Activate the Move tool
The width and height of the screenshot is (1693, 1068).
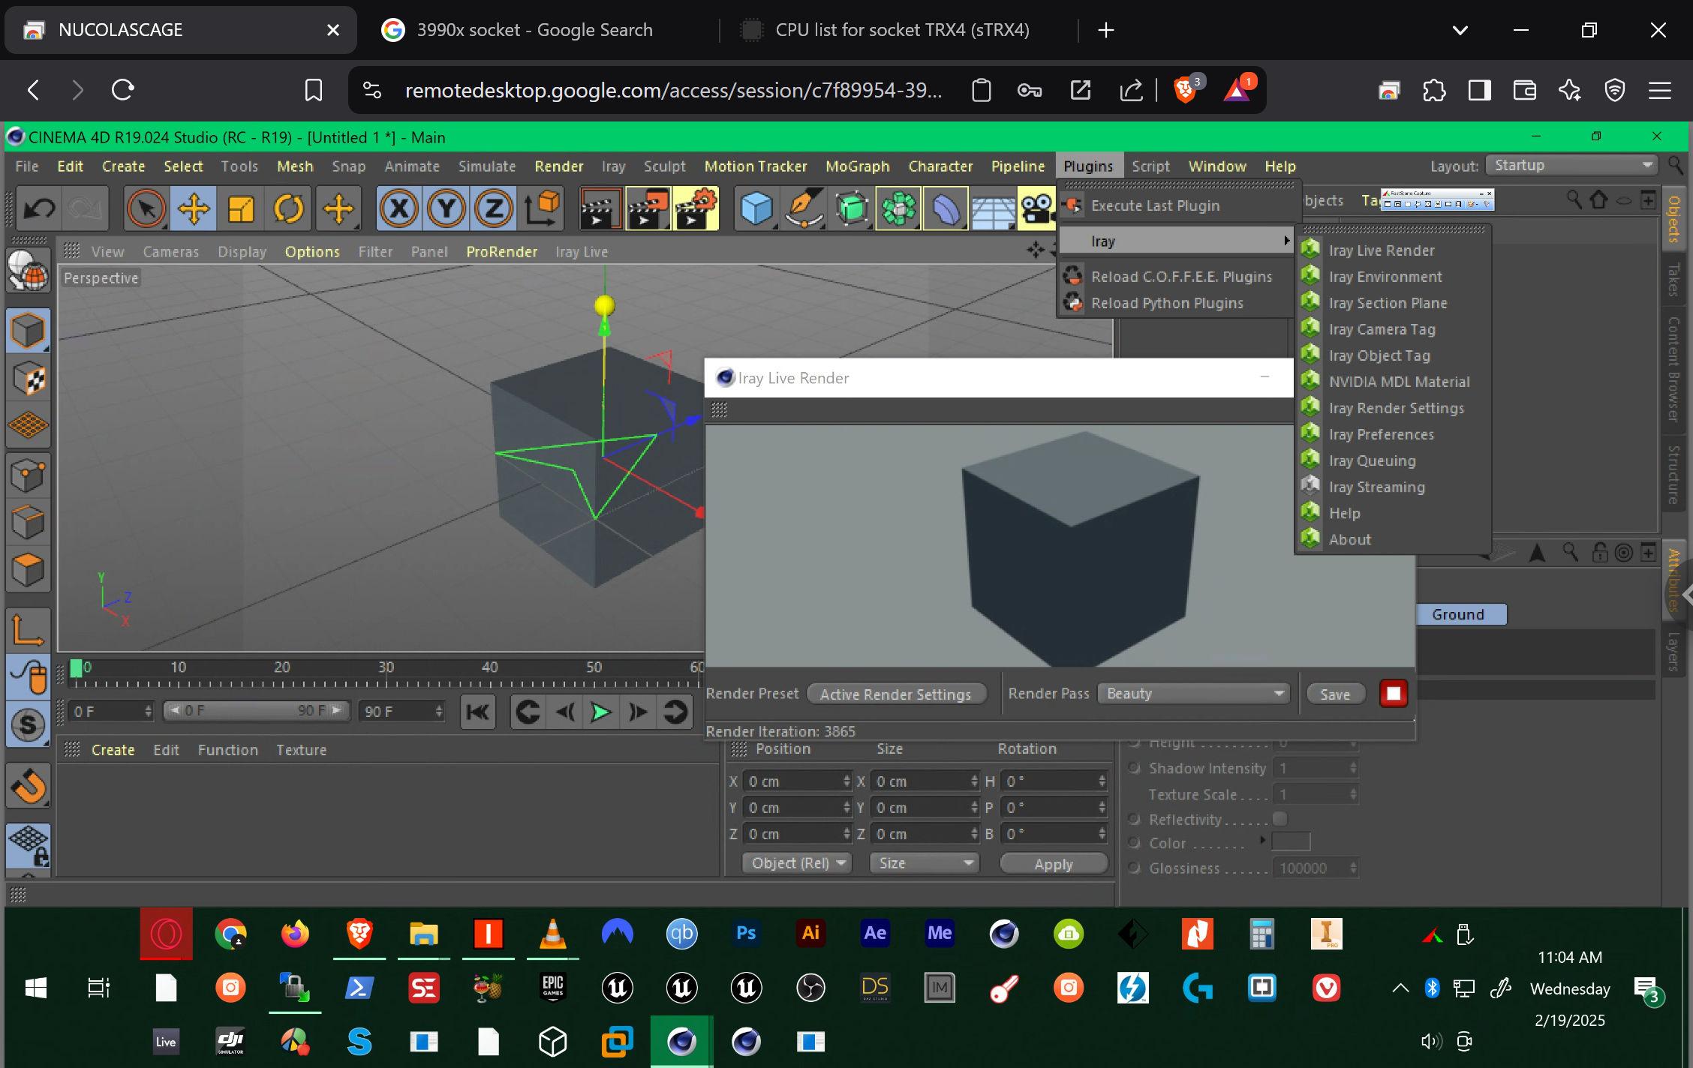tap(194, 208)
